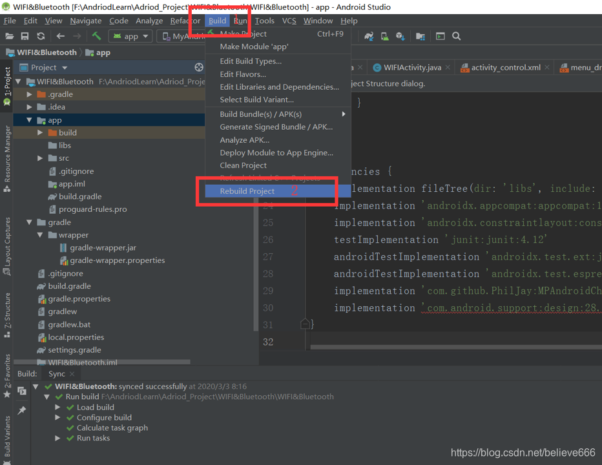Viewport: 602px width, 465px height.
Task: Open the AVD Manager toolbar icon
Action: tap(385, 36)
